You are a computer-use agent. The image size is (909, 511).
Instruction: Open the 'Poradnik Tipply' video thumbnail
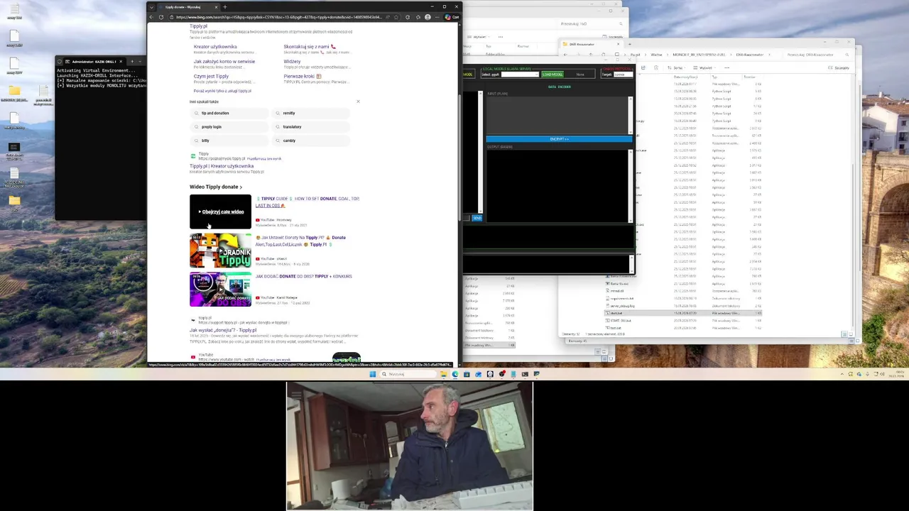click(220, 251)
